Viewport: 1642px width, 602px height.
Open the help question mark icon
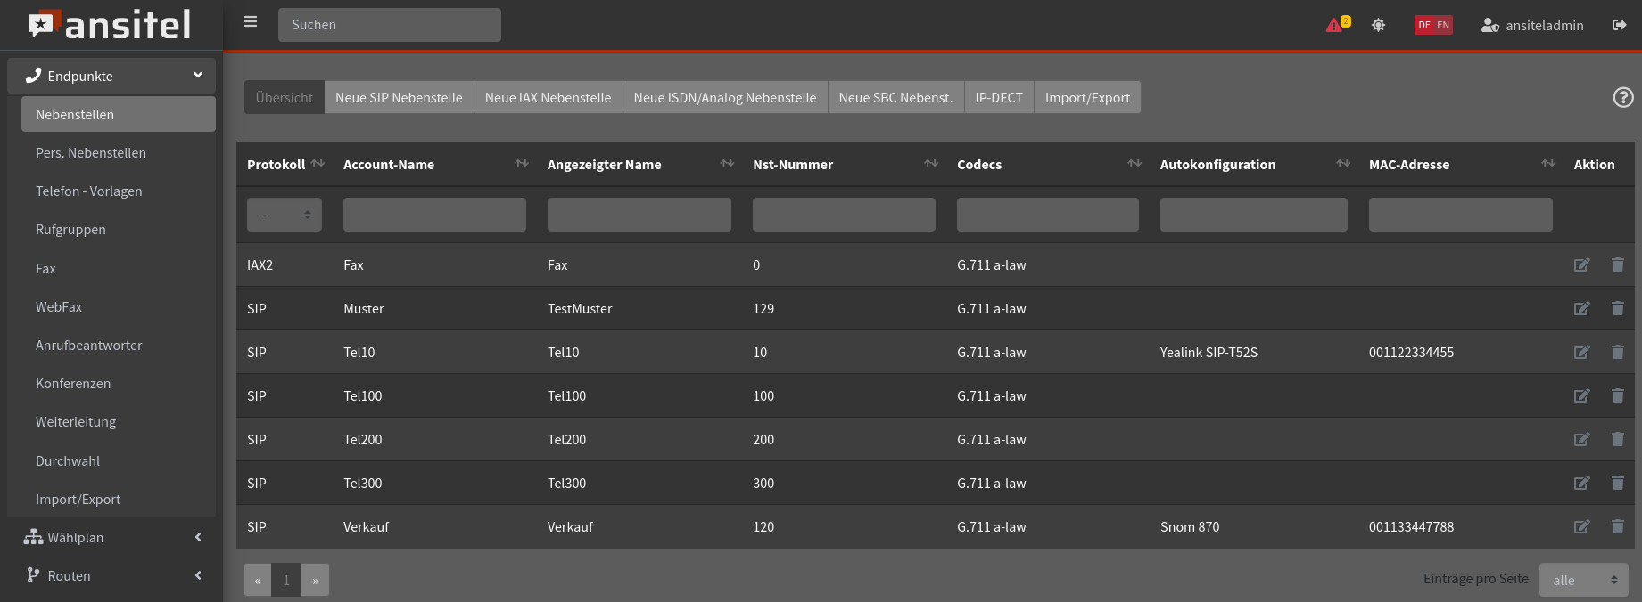click(1623, 98)
